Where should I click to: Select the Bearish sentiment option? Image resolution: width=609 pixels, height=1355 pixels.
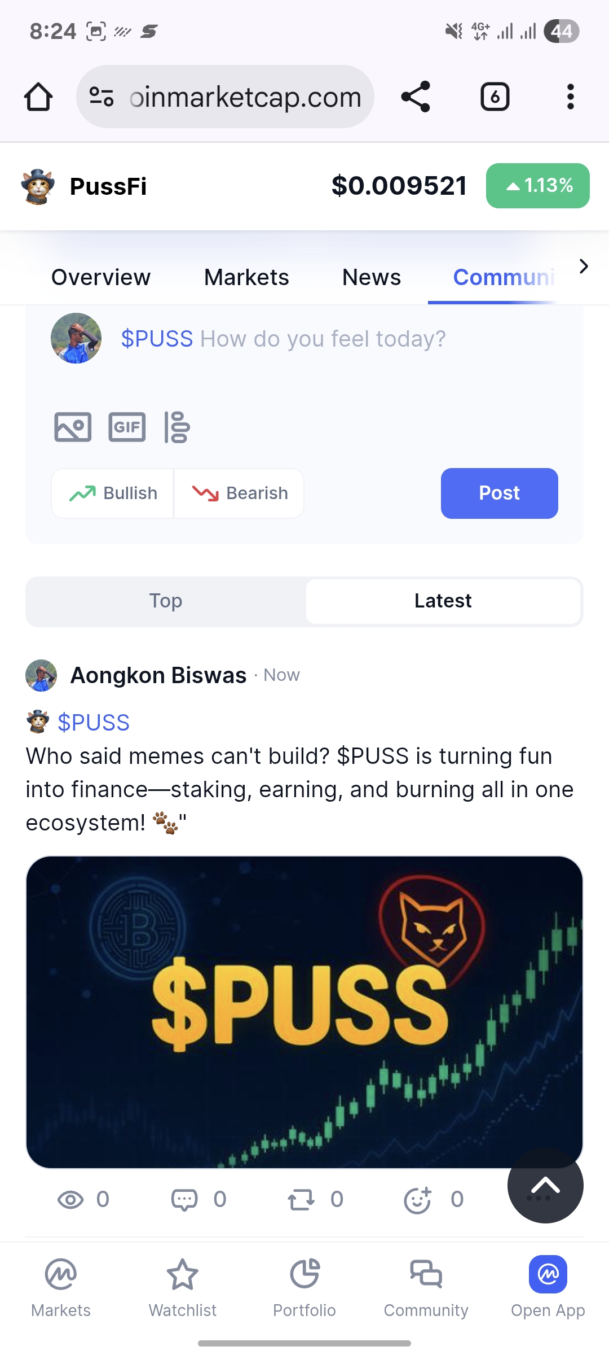tap(239, 493)
